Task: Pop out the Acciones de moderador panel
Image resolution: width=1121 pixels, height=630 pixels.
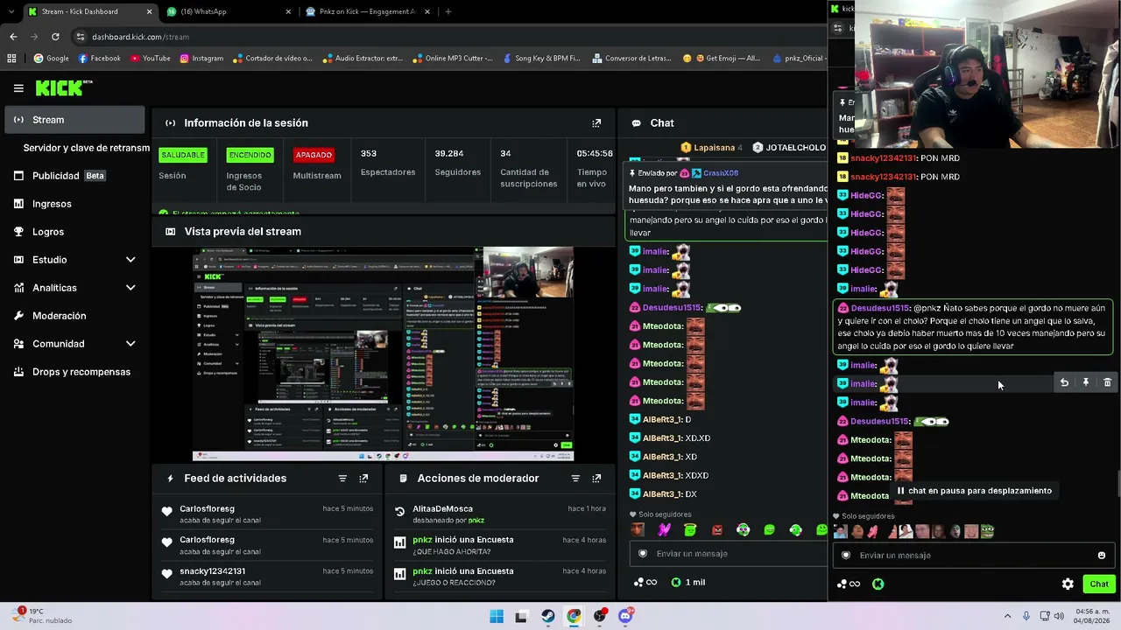Action: click(x=596, y=479)
